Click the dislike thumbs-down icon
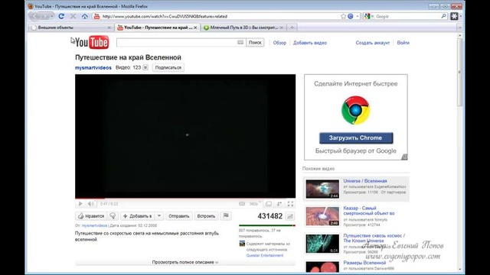 [113, 215]
